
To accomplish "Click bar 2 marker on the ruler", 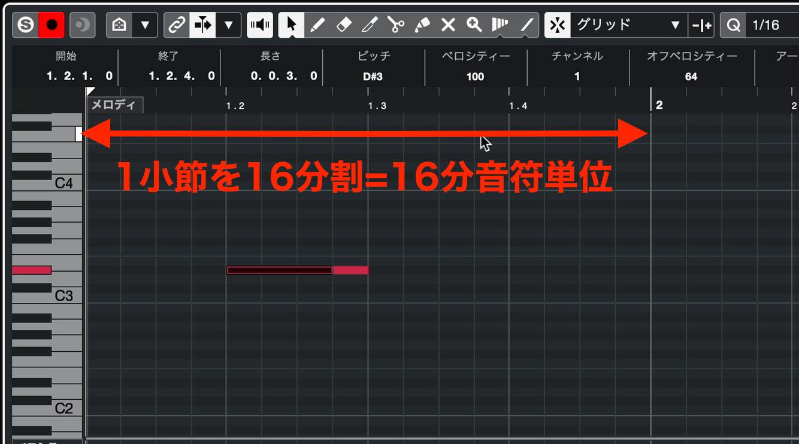I will pyautogui.click(x=659, y=105).
